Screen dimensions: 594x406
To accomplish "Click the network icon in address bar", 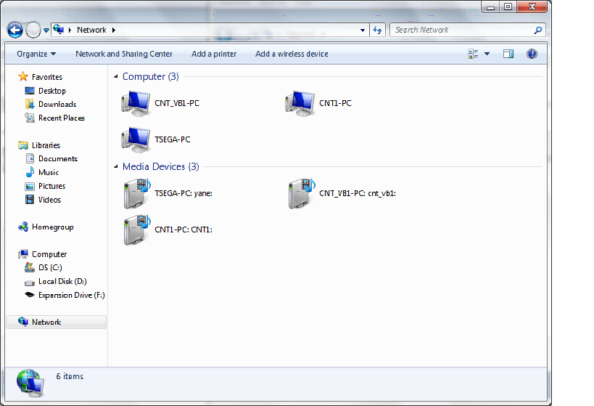I will (58, 29).
